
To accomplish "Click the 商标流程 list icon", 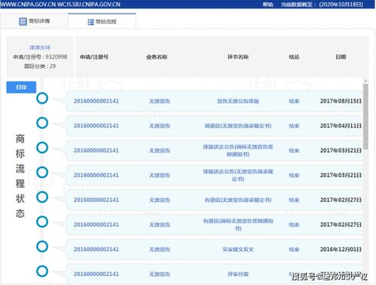I will [x=90, y=22].
